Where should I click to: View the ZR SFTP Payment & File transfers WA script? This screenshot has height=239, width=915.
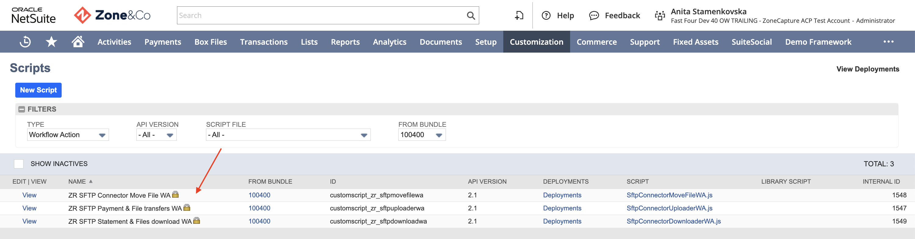pos(30,208)
